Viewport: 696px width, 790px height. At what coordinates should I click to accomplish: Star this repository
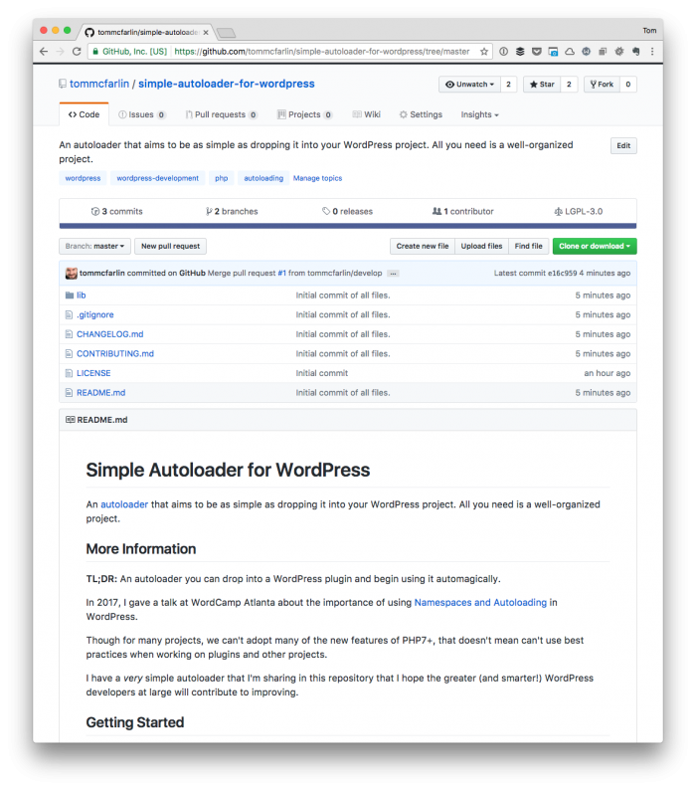542,85
